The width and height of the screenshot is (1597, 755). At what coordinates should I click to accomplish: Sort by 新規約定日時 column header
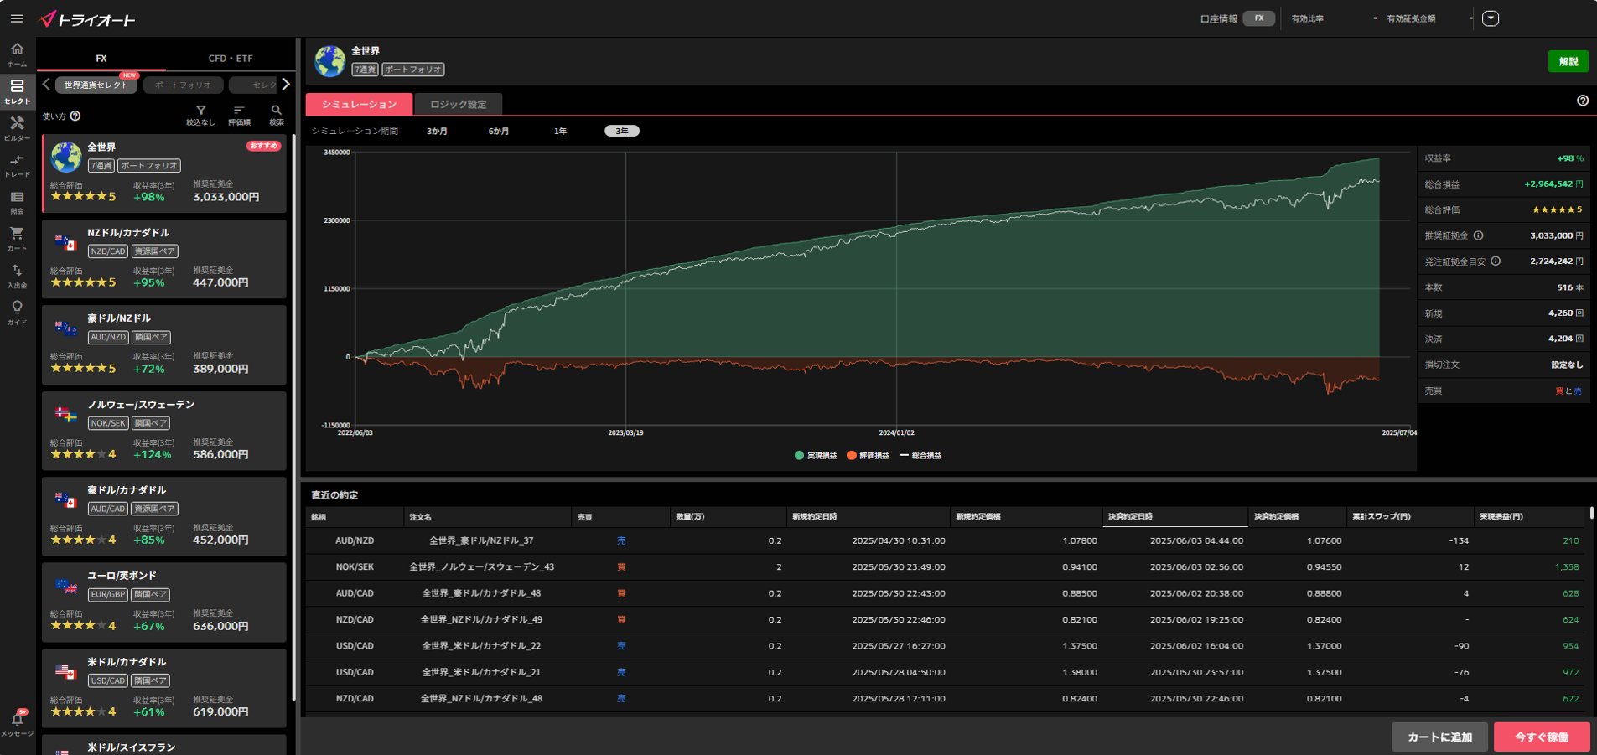click(x=868, y=517)
